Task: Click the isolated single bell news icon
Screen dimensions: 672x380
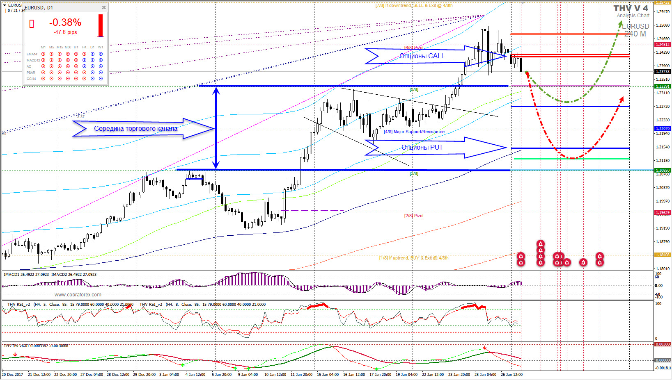Action: 583,262
